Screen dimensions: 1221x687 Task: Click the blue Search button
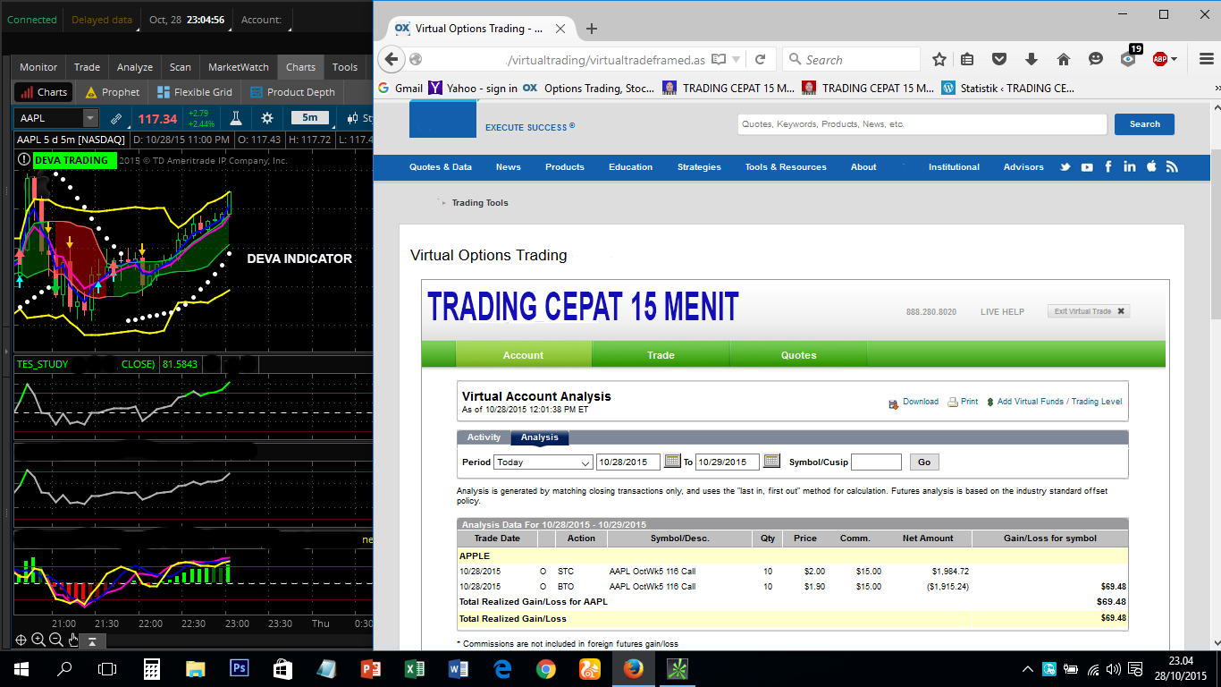pos(1144,124)
